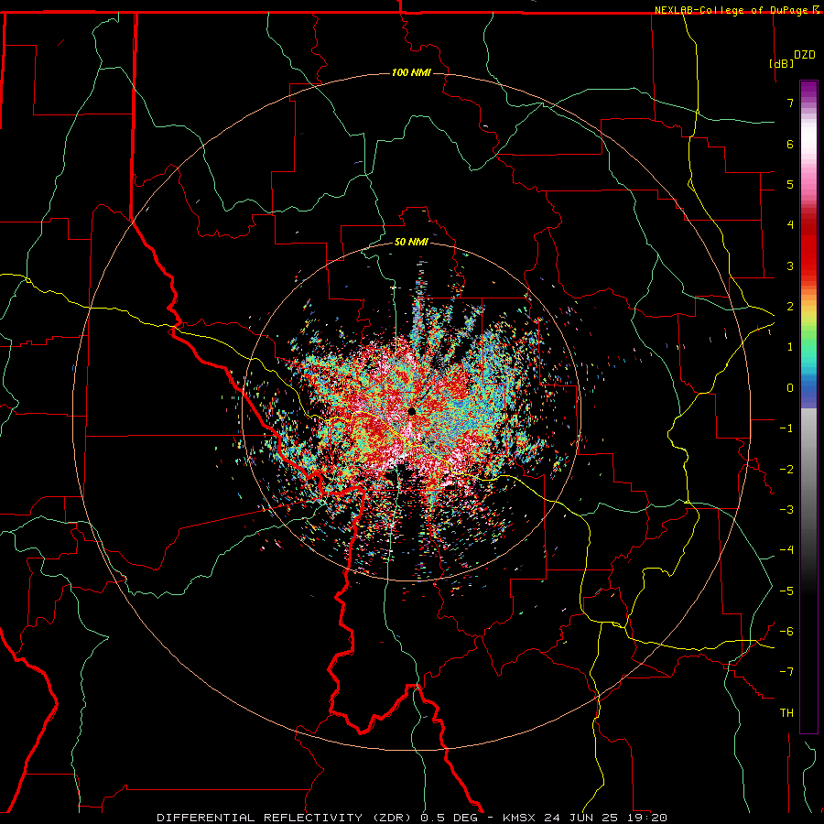Screen dimensions: 824x824
Task: Click the TH threshold label on colorbar
Action: click(x=786, y=713)
